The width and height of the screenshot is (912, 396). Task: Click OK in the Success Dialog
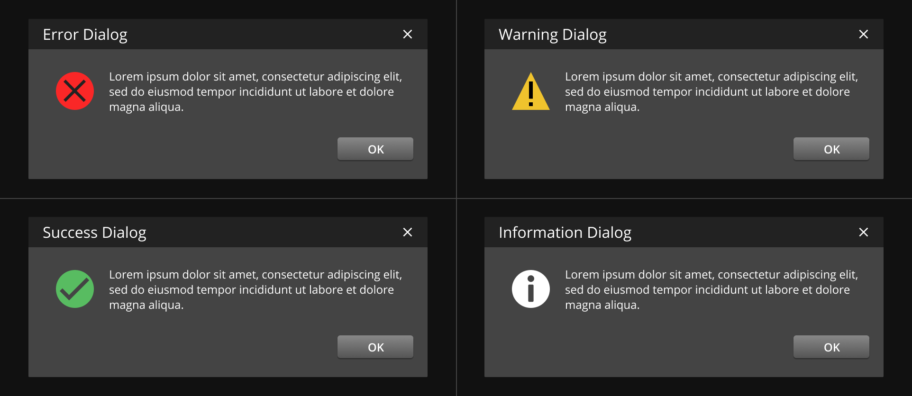point(375,347)
